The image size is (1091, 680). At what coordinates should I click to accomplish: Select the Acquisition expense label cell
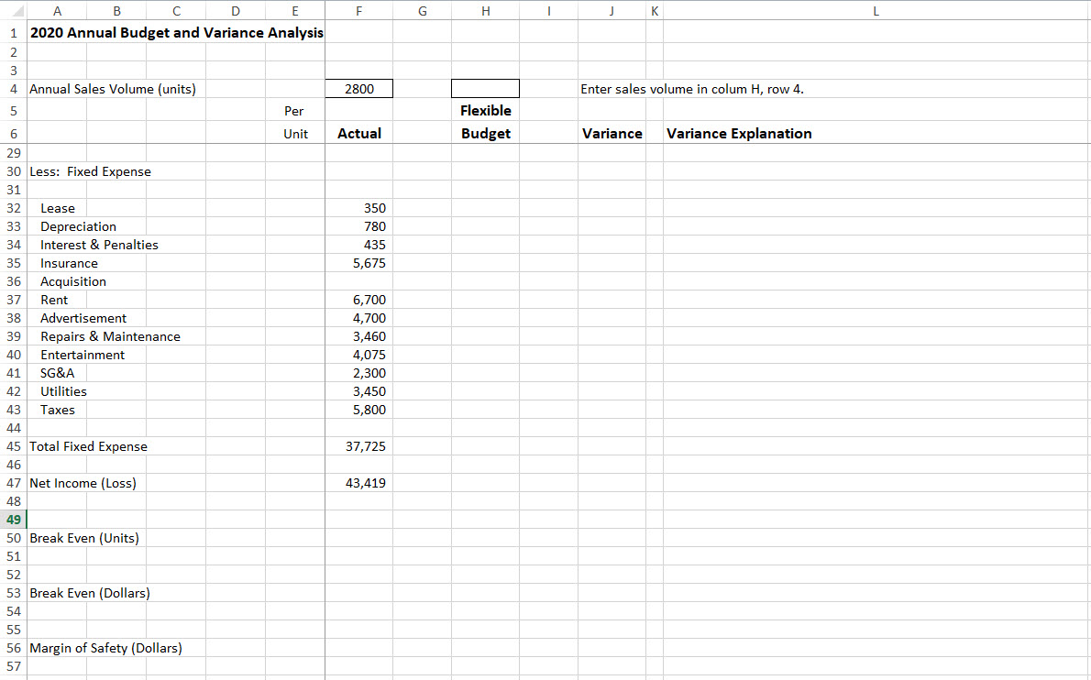pos(73,281)
